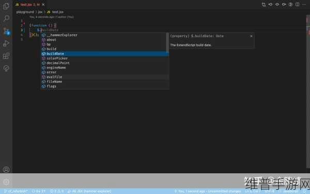Select the evalFile suggestion
This screenshot has width=310, height=194.
pos(105,77)
